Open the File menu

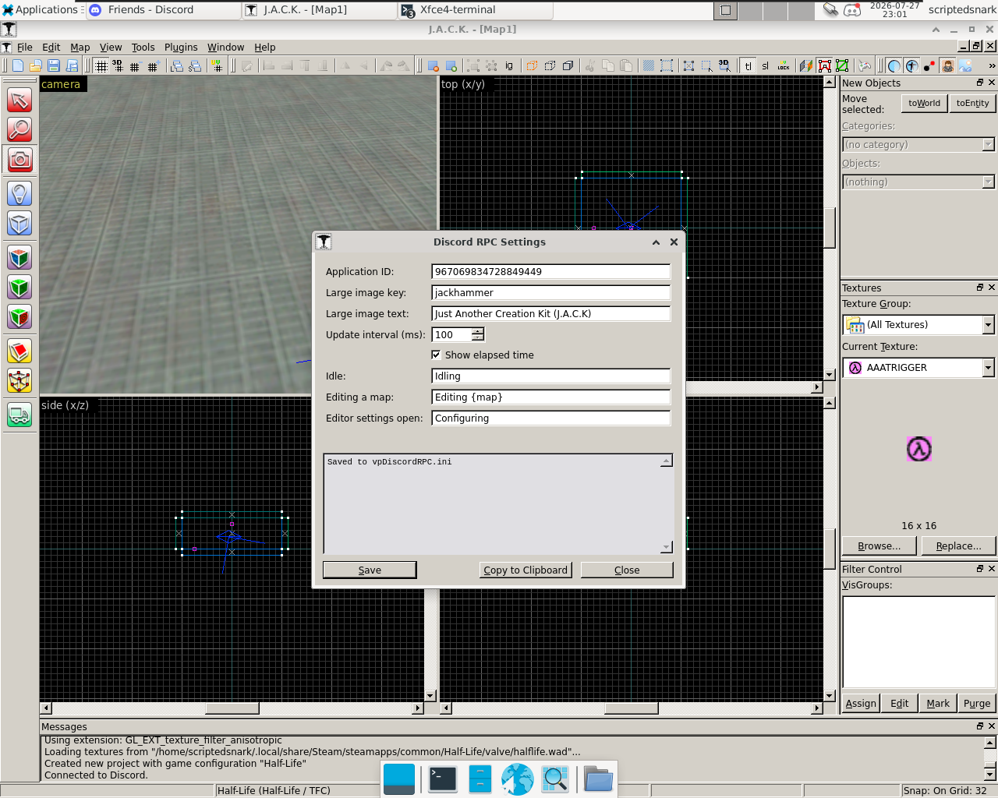25,48
